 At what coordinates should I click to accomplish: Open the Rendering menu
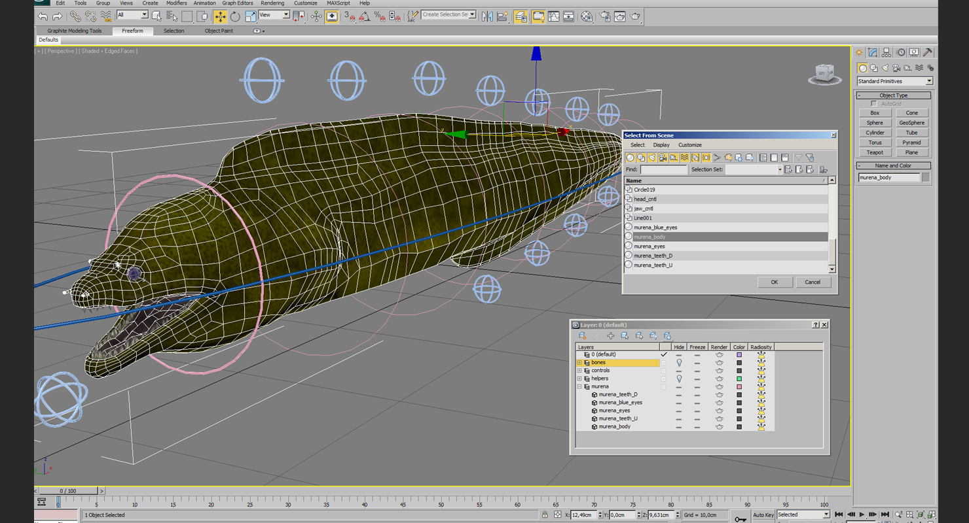272,3
